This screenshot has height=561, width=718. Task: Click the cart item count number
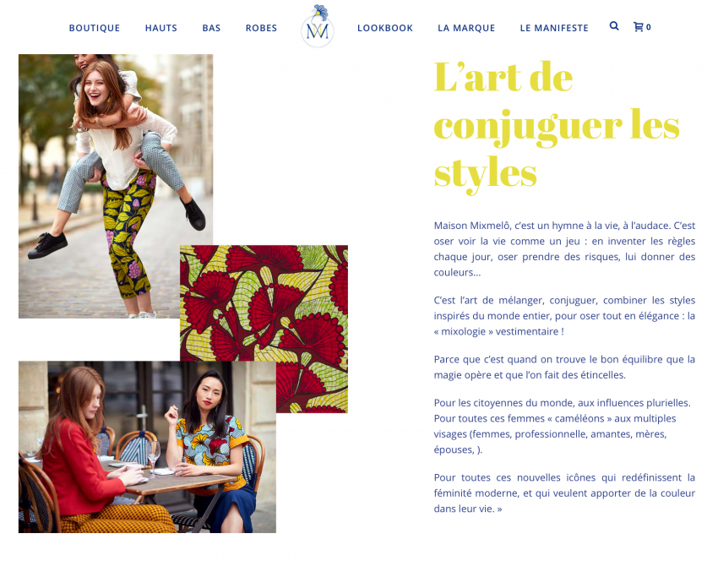pyautogui.click(x=649, y=27)
